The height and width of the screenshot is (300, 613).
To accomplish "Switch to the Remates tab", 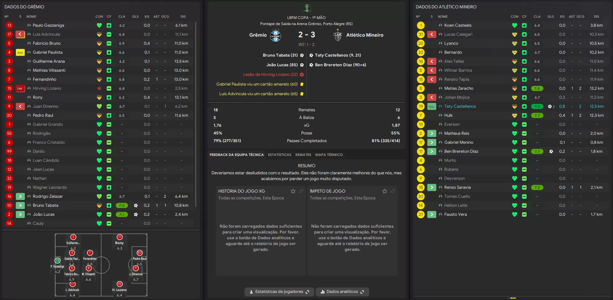I will click(x=303, y=155).
